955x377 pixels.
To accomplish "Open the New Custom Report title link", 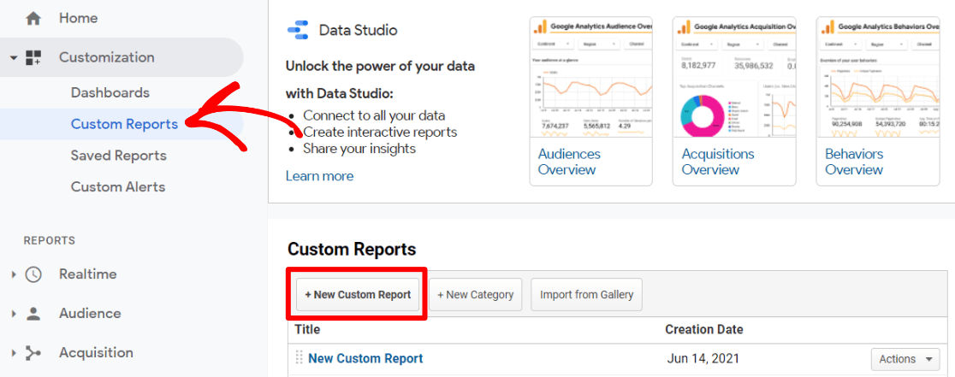I will (365, 358).
